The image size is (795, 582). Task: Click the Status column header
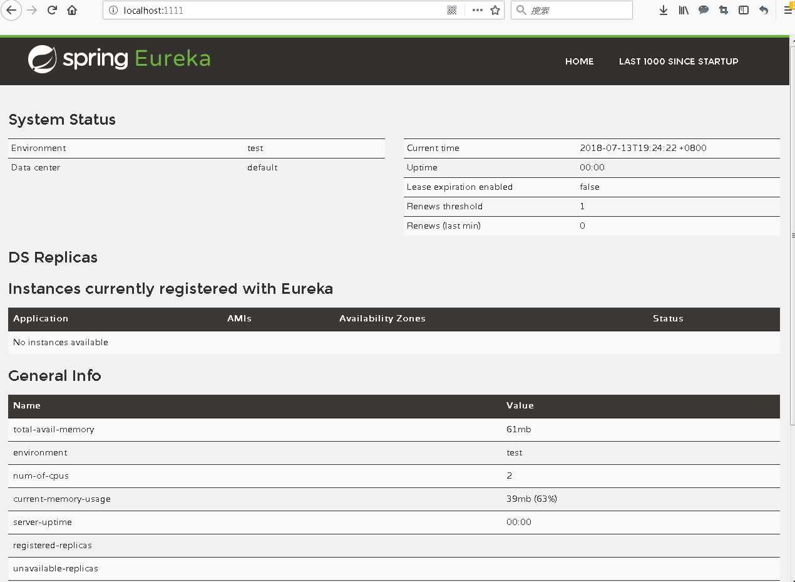(668, 319)
